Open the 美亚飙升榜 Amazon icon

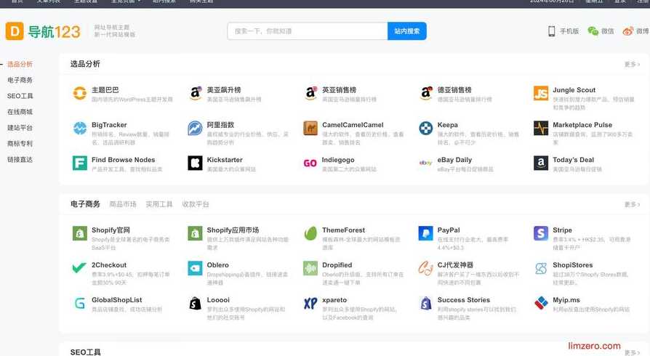[x=195, y=93]
